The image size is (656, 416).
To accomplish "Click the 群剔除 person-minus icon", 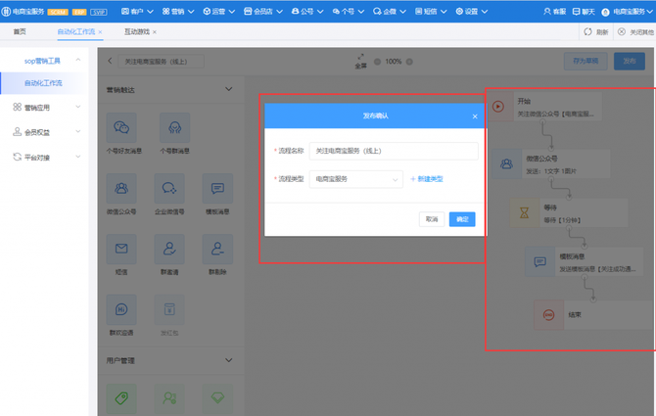I will tap(217, 249).
